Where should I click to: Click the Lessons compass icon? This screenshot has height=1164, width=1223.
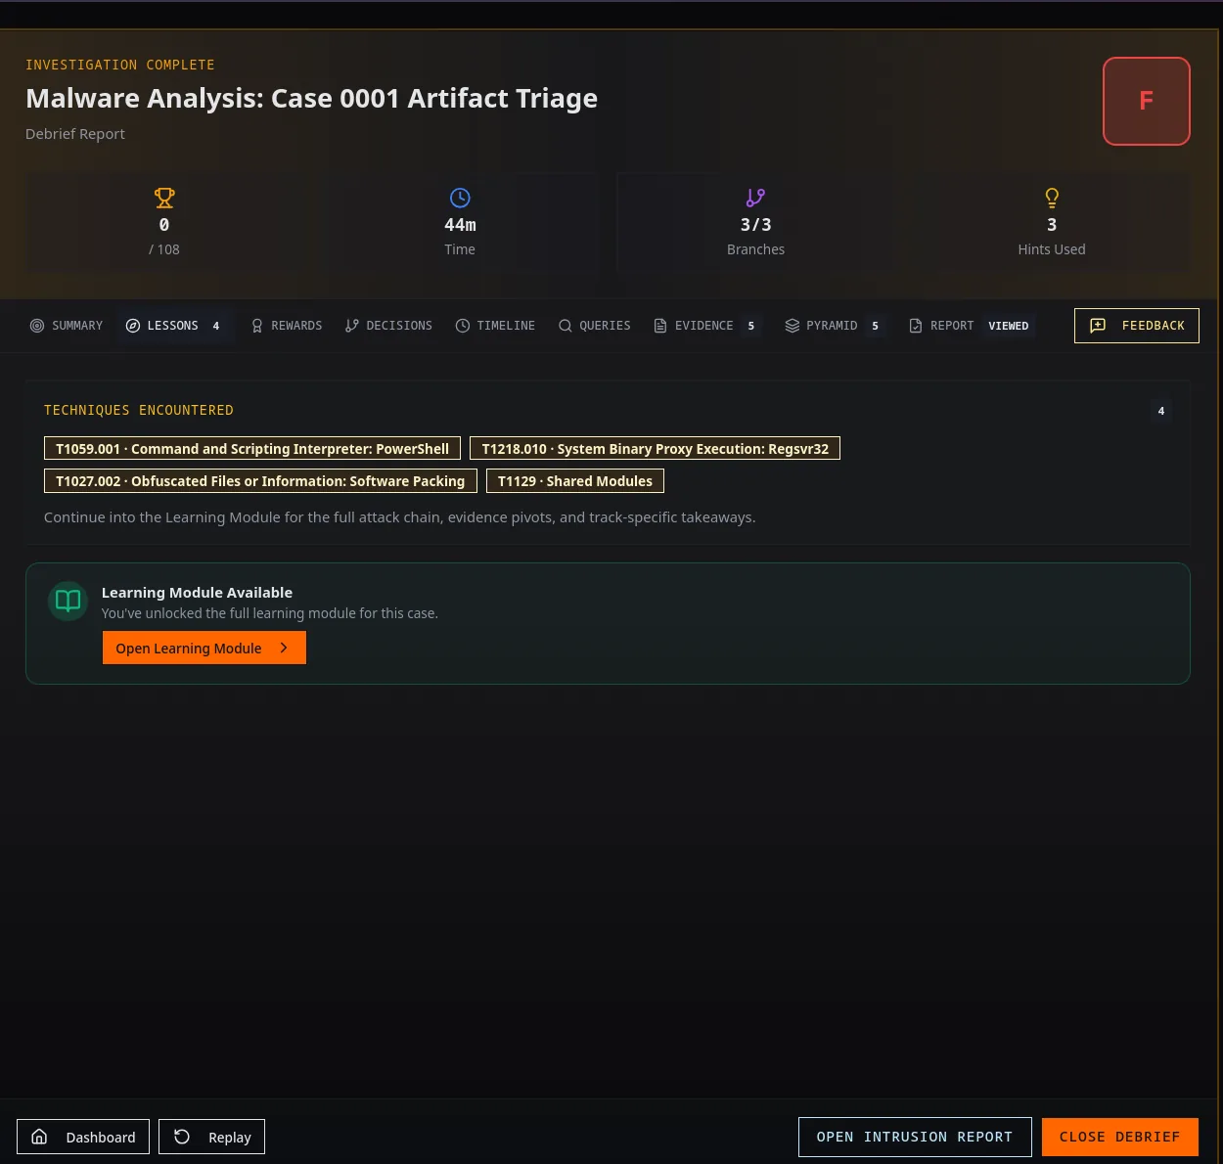133,326
